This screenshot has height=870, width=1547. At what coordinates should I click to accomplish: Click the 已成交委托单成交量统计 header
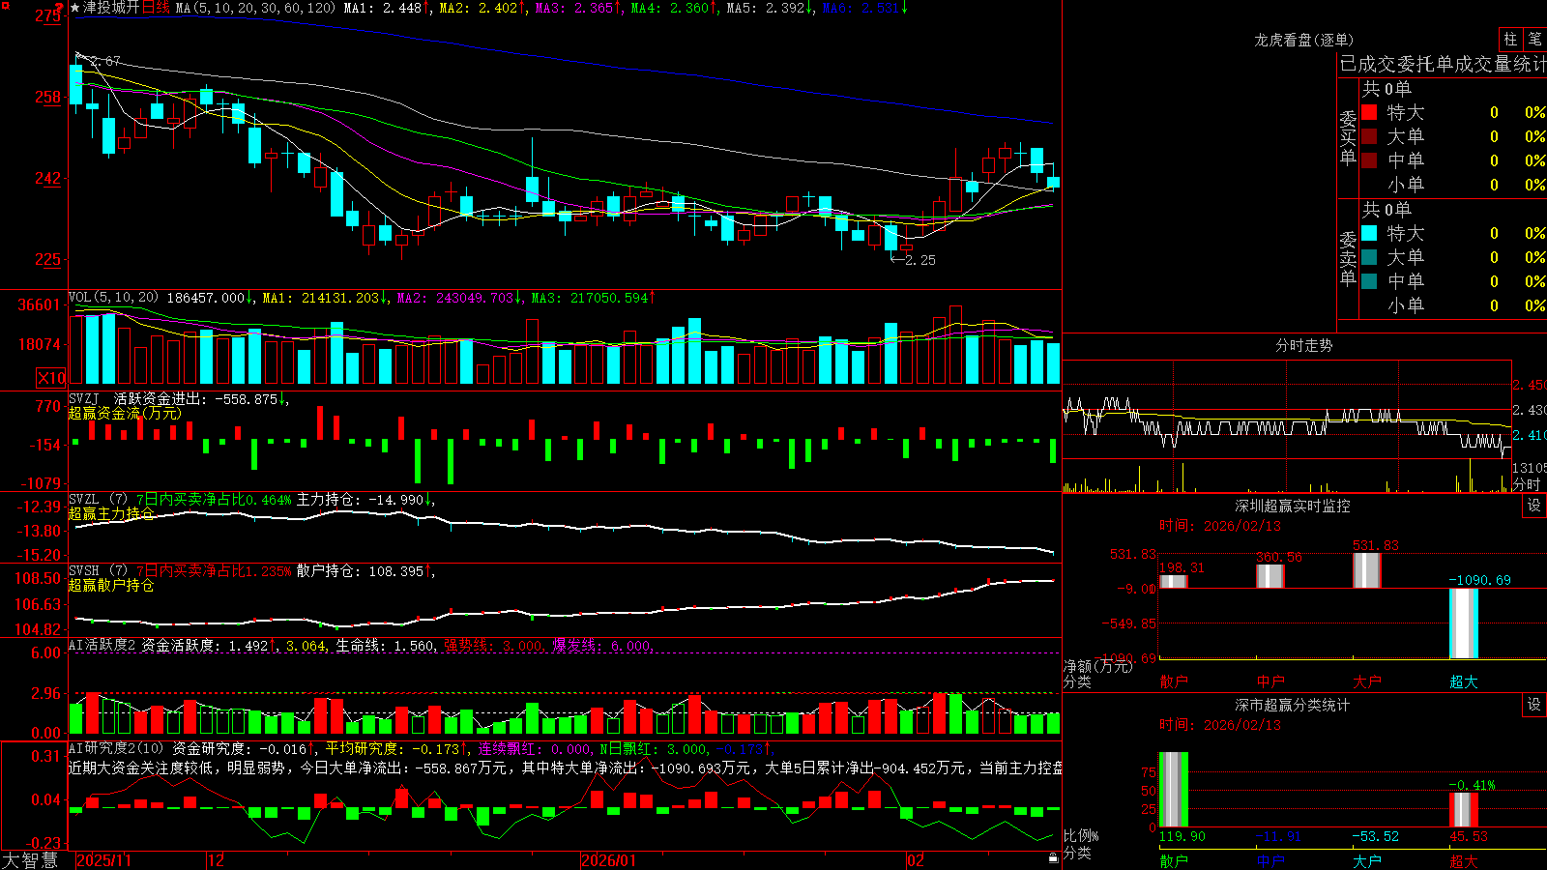[1443, 64]
